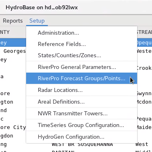Choose RiverPro General Parameters...
Viewport: 152px width, 152px height.
point(82,67)
